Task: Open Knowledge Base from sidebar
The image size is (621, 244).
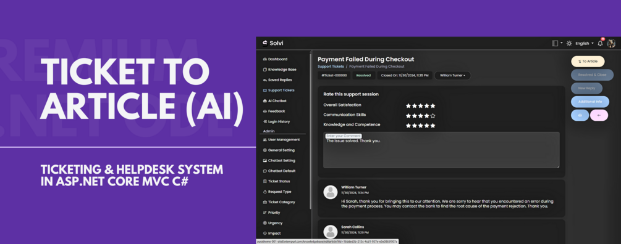Action: [x=279, y=70]
